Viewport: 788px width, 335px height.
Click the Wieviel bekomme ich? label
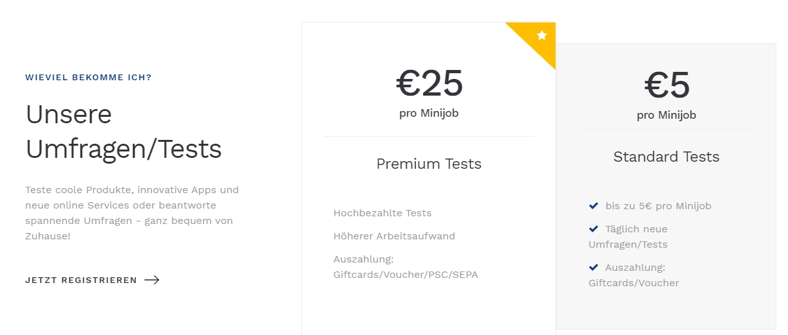click(x=89, y=78)
